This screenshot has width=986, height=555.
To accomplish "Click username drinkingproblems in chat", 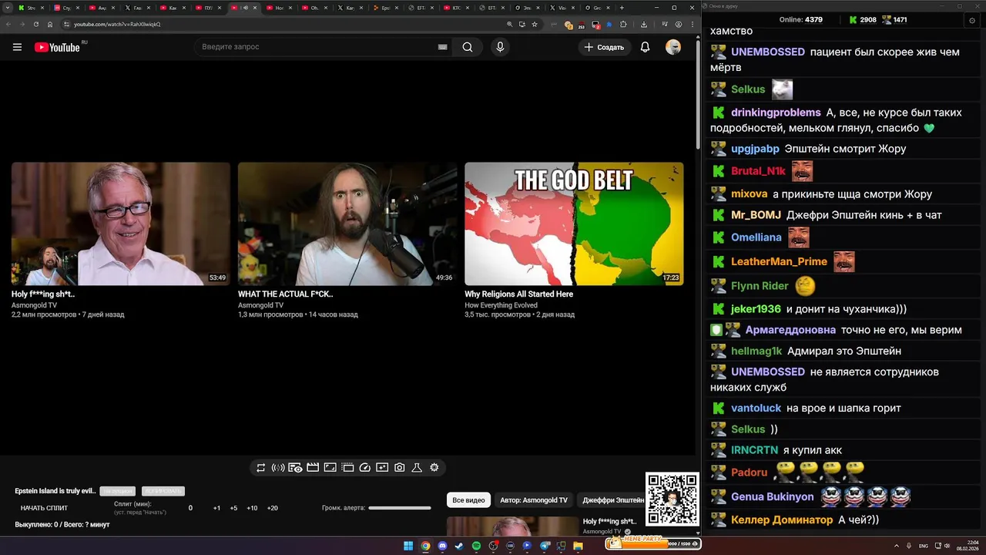I will click(776, 113).
